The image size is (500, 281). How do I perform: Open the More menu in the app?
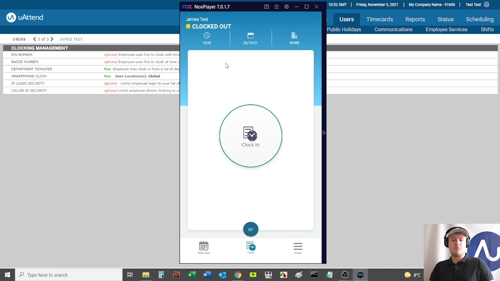[x=298, y=248]
